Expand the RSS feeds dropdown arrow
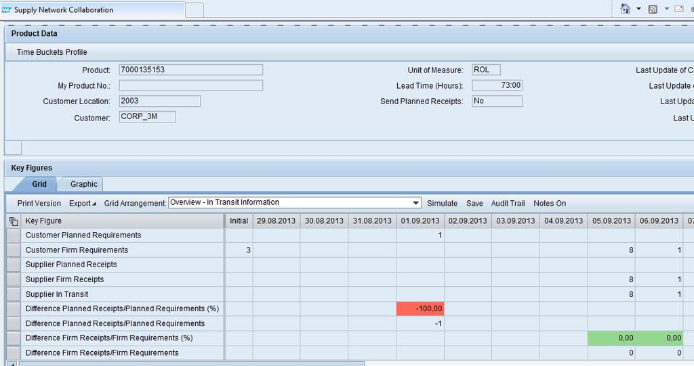The width and height of the screenshot is (694, 366). 667,9
